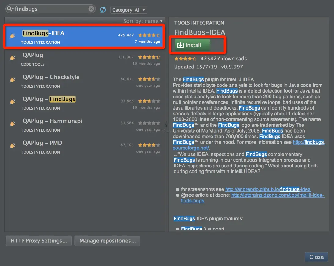Select the QAPlug - FindBugs plugin name

pos(49,99)
